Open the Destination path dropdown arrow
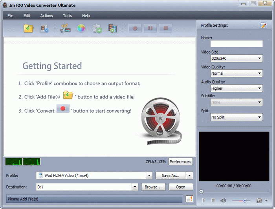The width and height of the screenshot is (275, 209). click(x=135, y=187)
